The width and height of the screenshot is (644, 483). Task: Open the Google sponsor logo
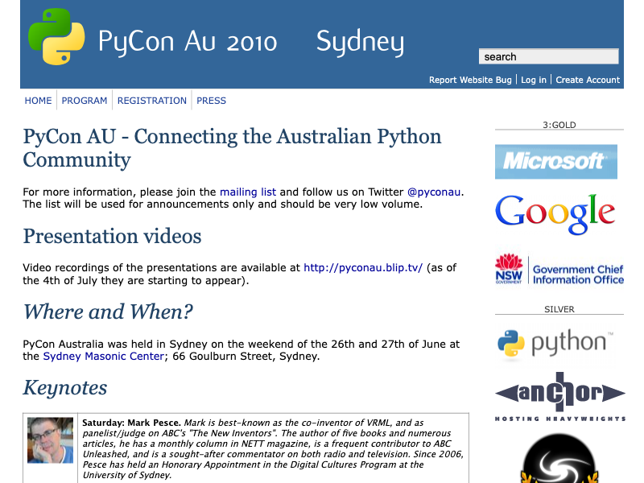pos(555,214)
